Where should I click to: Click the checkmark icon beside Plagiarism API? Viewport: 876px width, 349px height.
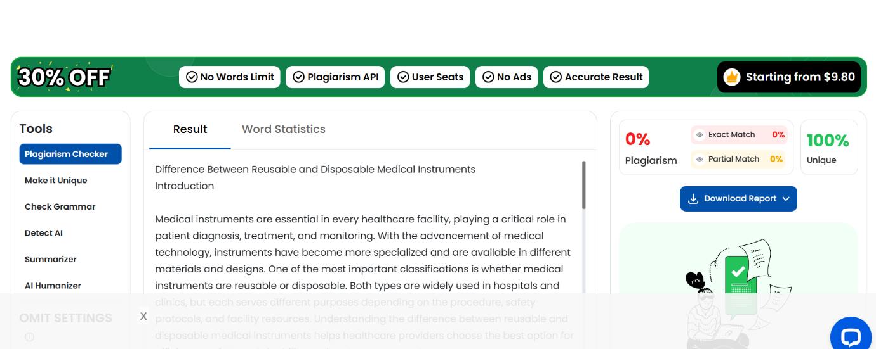[298, 77]
